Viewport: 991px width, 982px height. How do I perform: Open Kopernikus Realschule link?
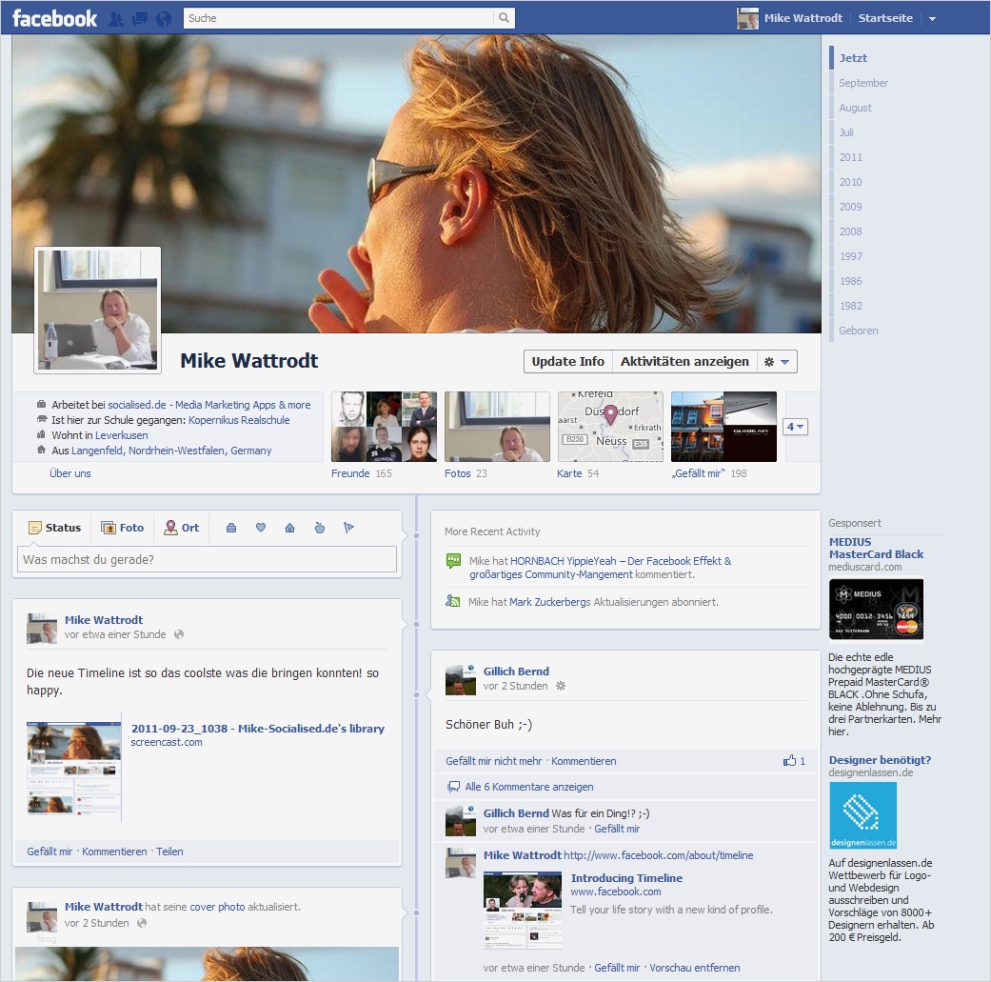[x=239, y=420]
